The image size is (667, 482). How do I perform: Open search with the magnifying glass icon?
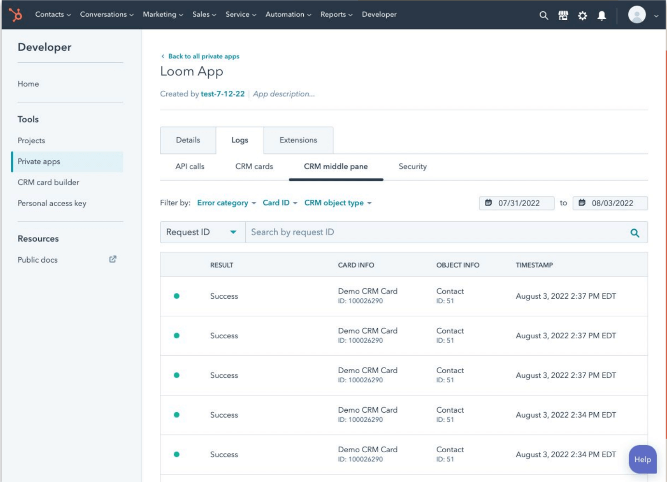coord(543,15)
